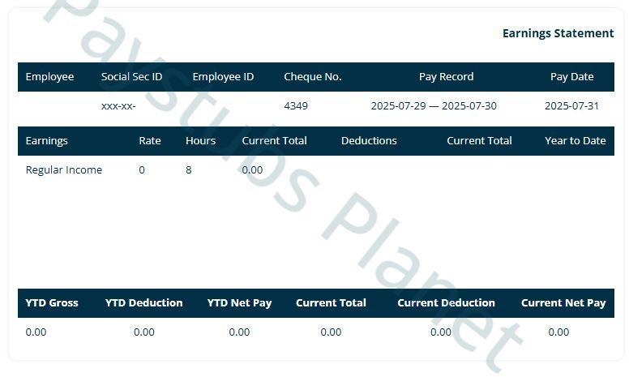
Task: Select the Employee column header
Action: pos(49,76)
